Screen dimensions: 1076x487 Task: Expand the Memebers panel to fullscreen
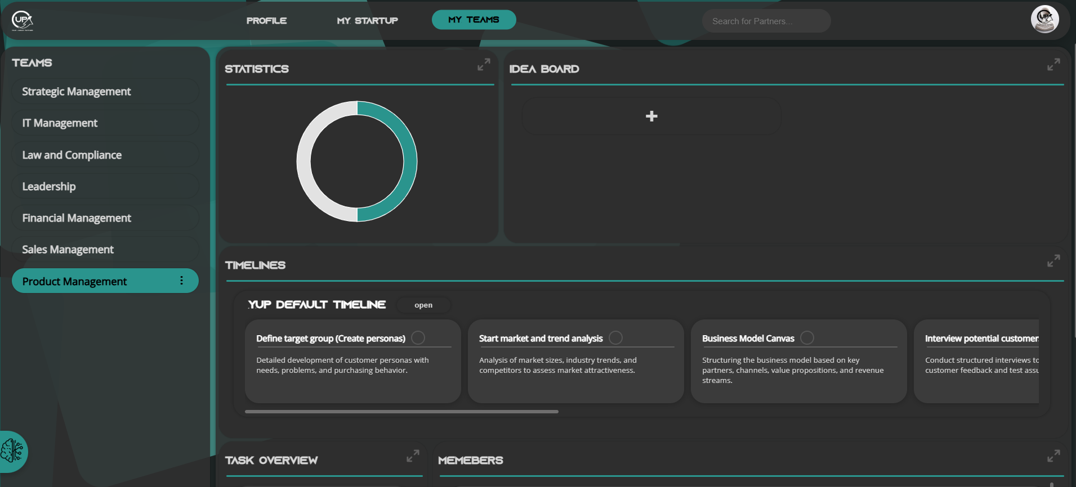coord(1053,456)
